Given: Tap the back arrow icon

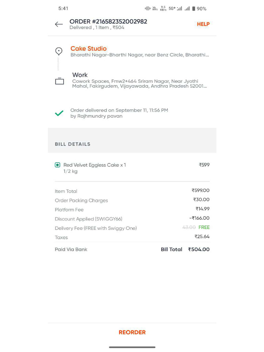Looking at the screenshot, I should tap(59, 24).
